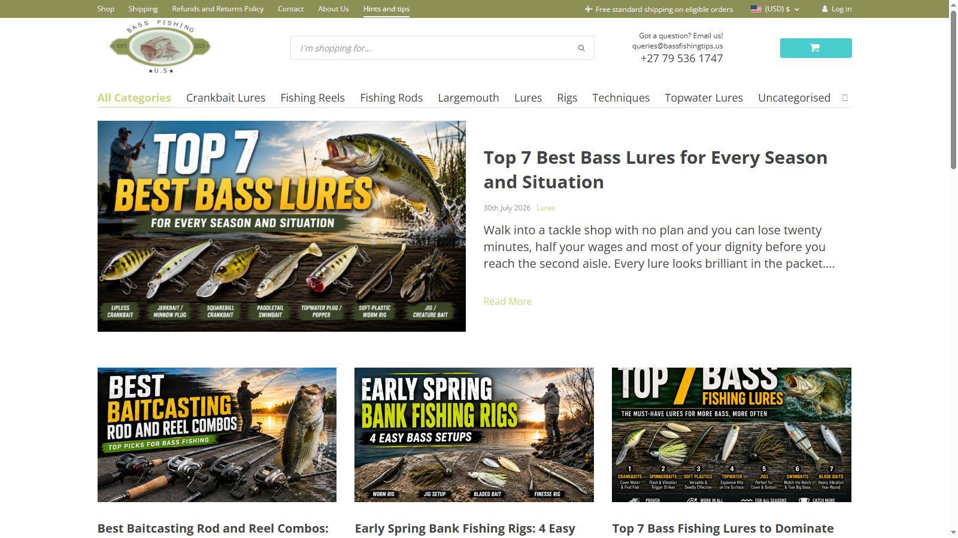Click Log in link

[x=841, y=9]
